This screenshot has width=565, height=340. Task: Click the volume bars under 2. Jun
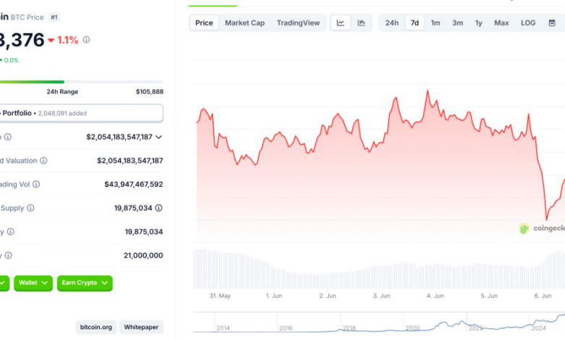click(x=327, y=281)
